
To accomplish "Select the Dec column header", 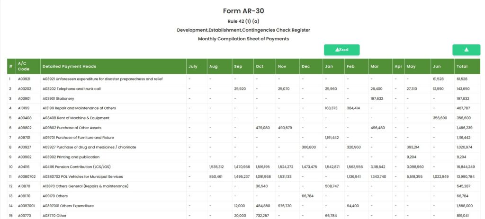I will tap(311, 66).
